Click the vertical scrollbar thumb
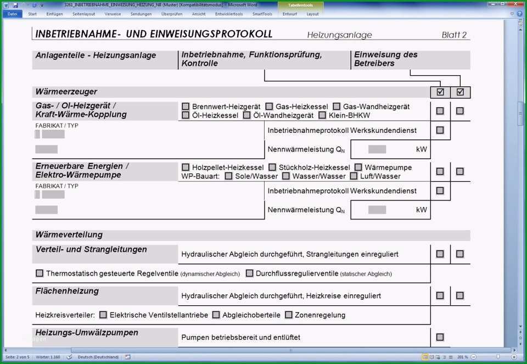The height and width of the screenshot is (364, 527). click(x=520, y=114)
